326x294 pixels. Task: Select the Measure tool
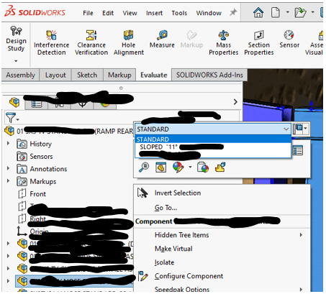pos(162,39)
